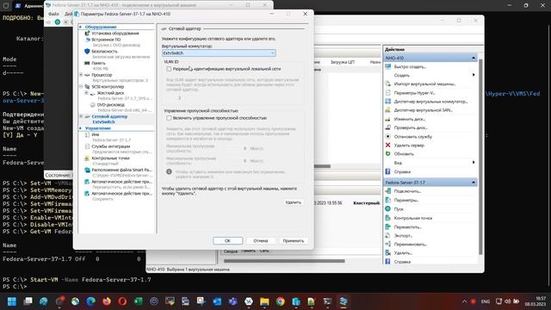Click the Export (Экспорт) icon

pyautogui.click(x=388, y=235)
